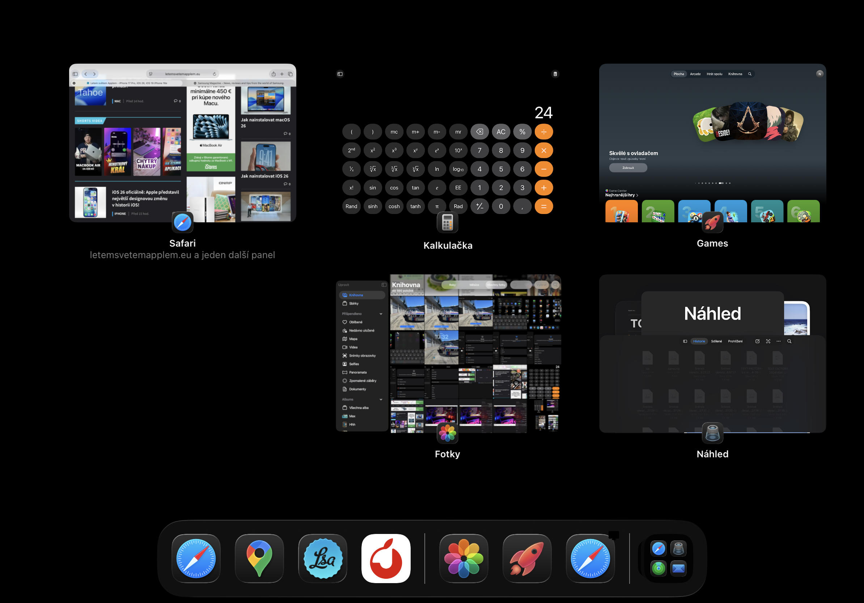Open the App Library folder in the dock

point(668,558)
